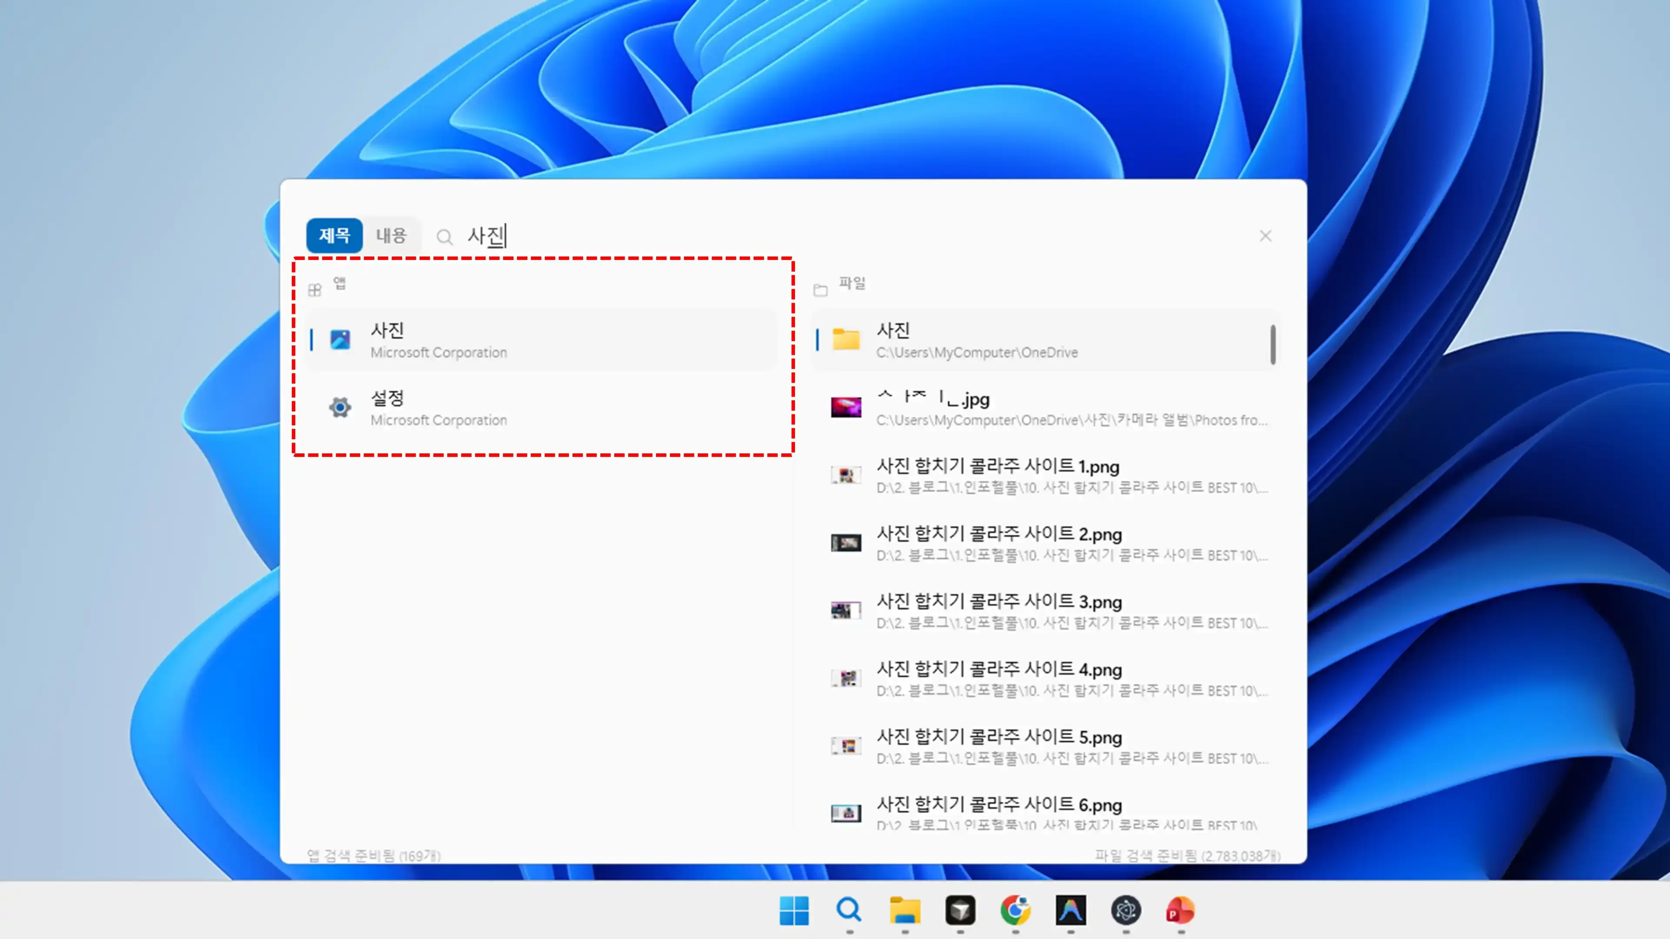1670x939 pixels.
Task: Open thumbnail of 사진 합치기 콜라주 사이트 6.png
Action: coord(846,813)
